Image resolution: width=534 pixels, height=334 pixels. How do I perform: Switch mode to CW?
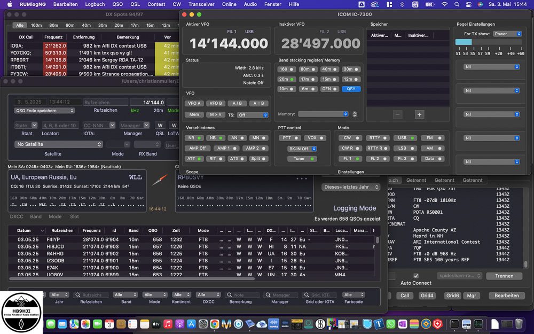[350, 138]
